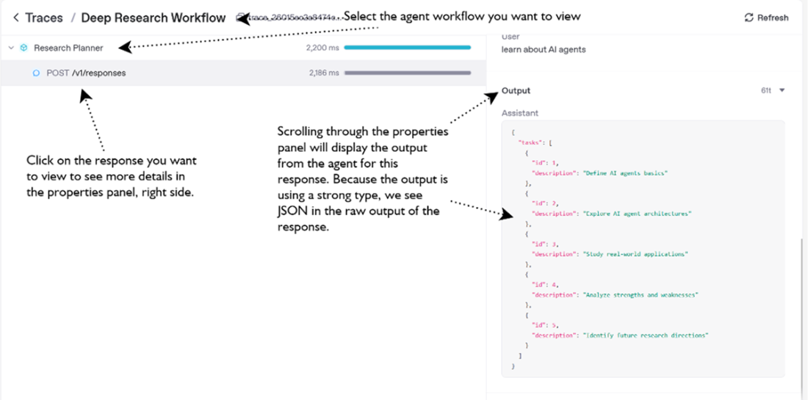
Task: Click the circular arrows Refresh icon
Action: (x=749, y=18)
